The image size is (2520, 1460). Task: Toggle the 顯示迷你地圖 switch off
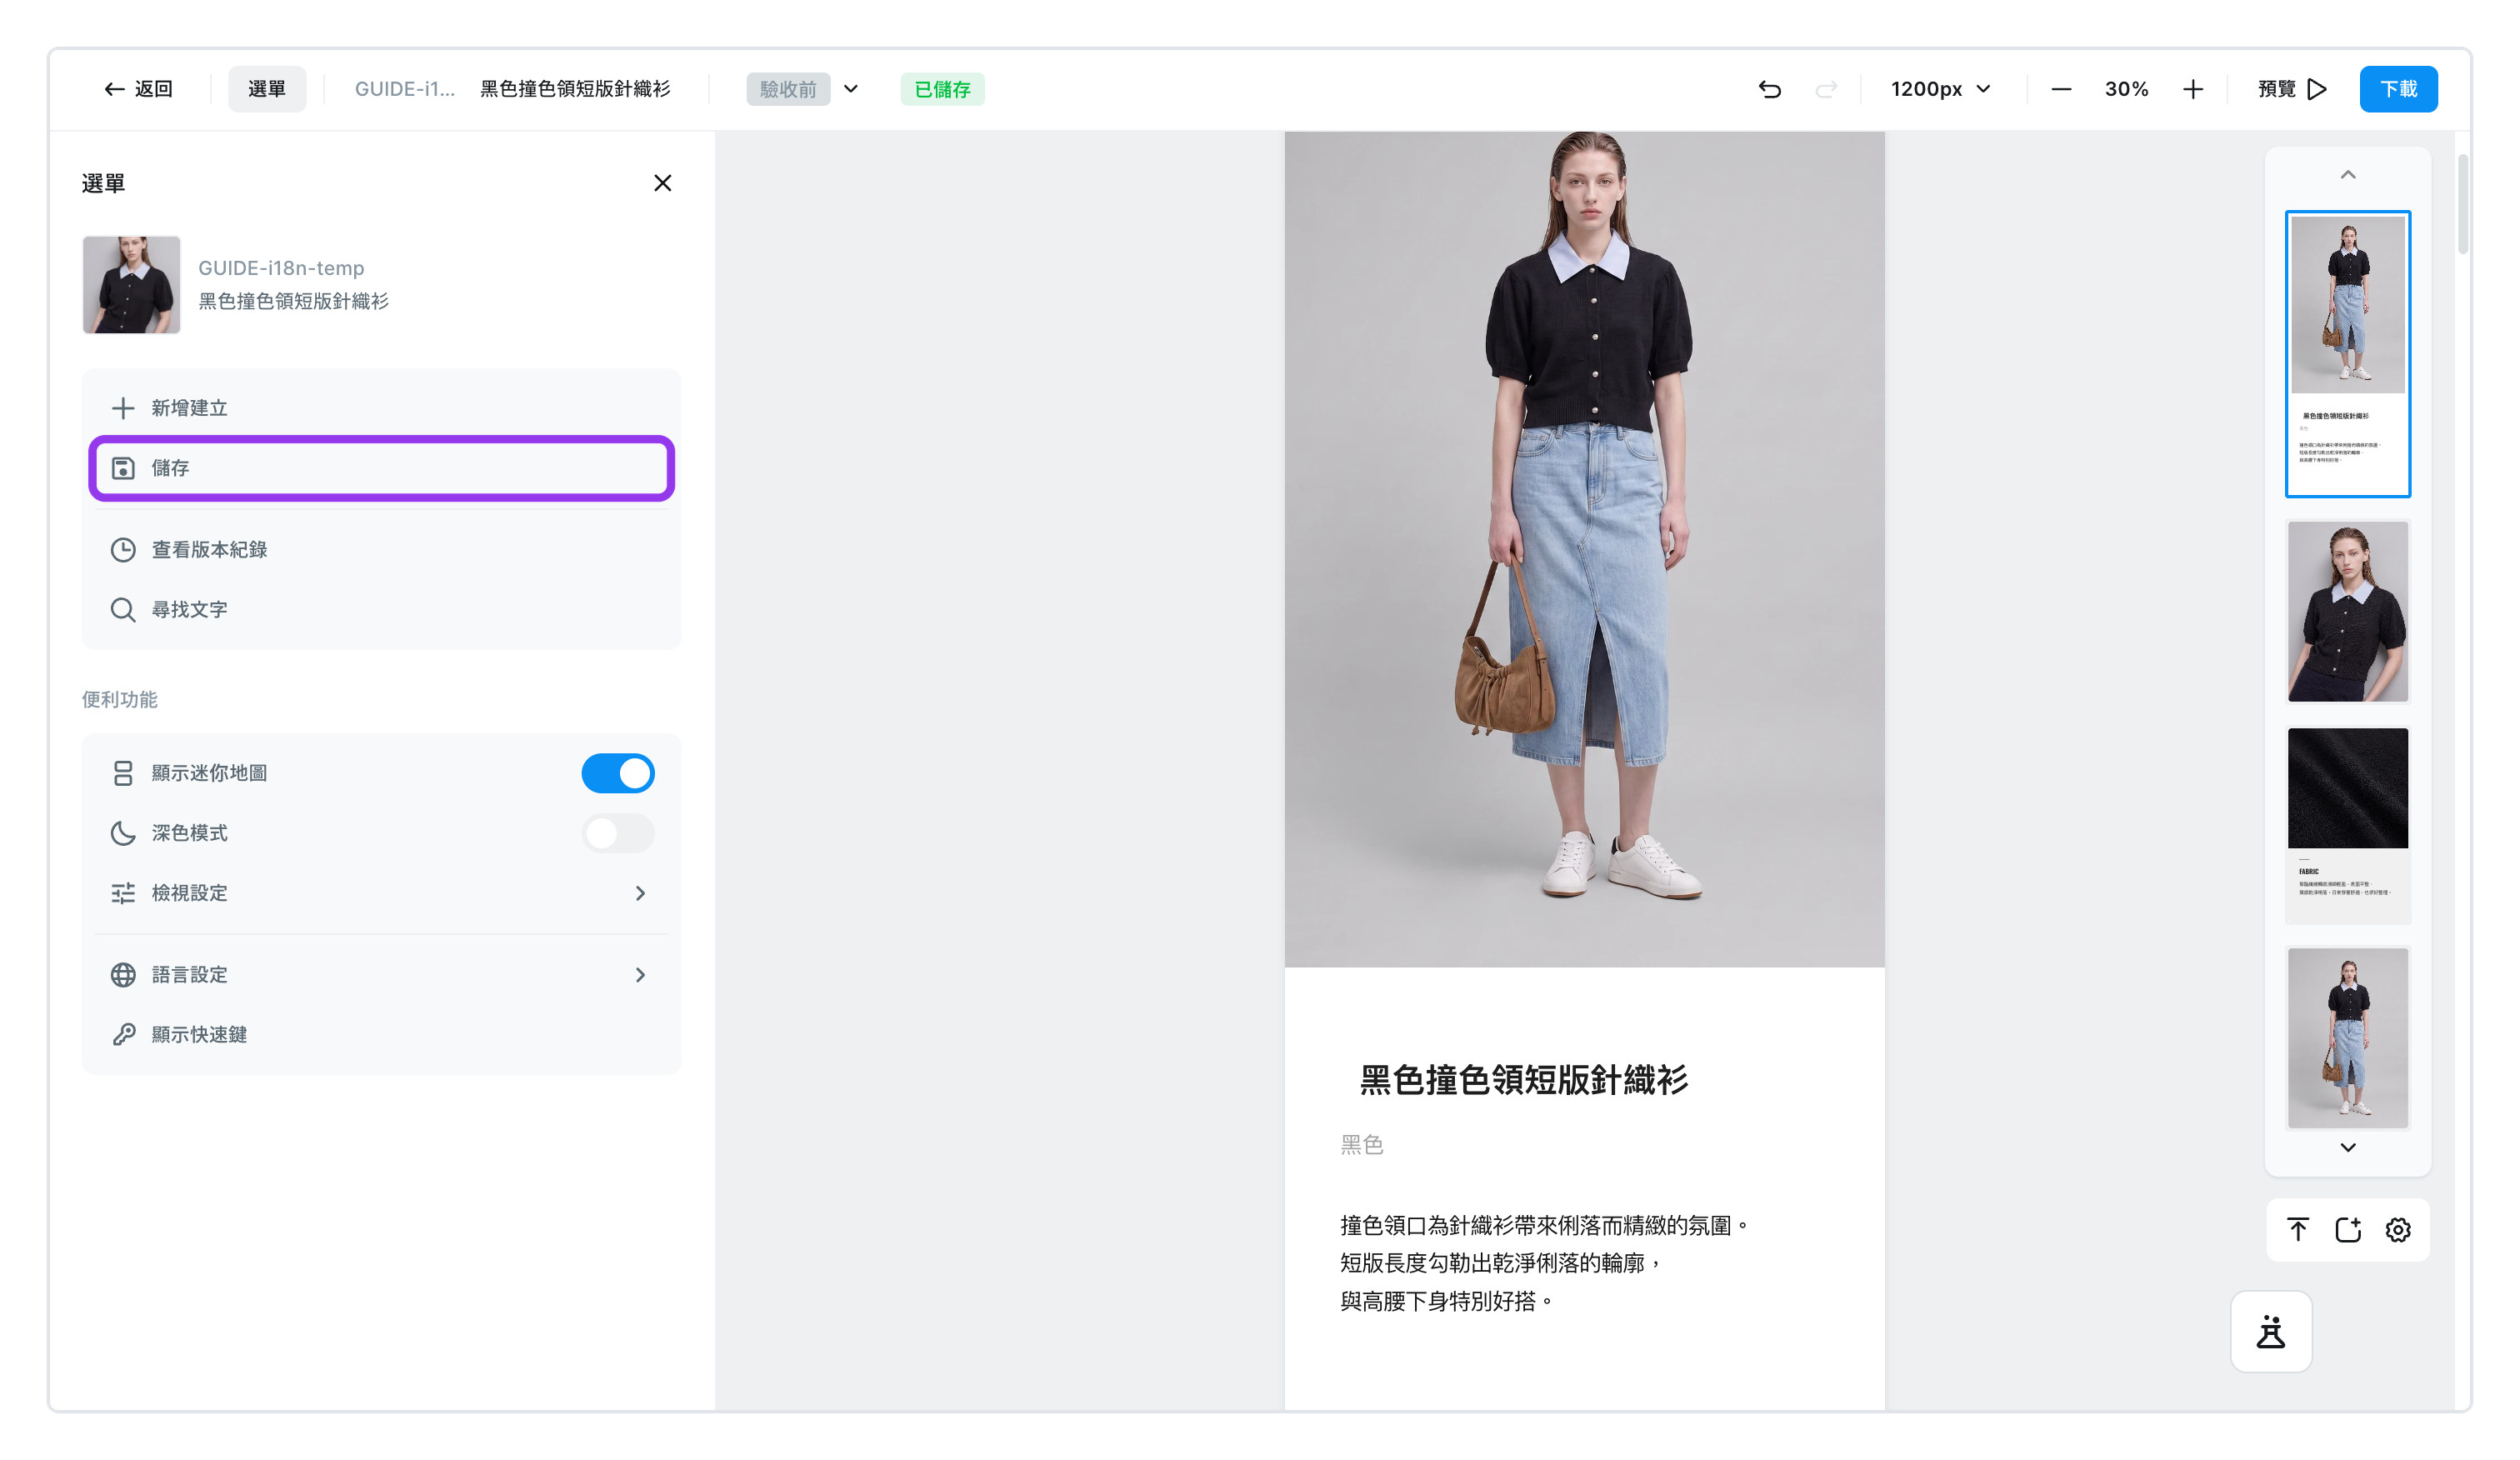[618, 773]
